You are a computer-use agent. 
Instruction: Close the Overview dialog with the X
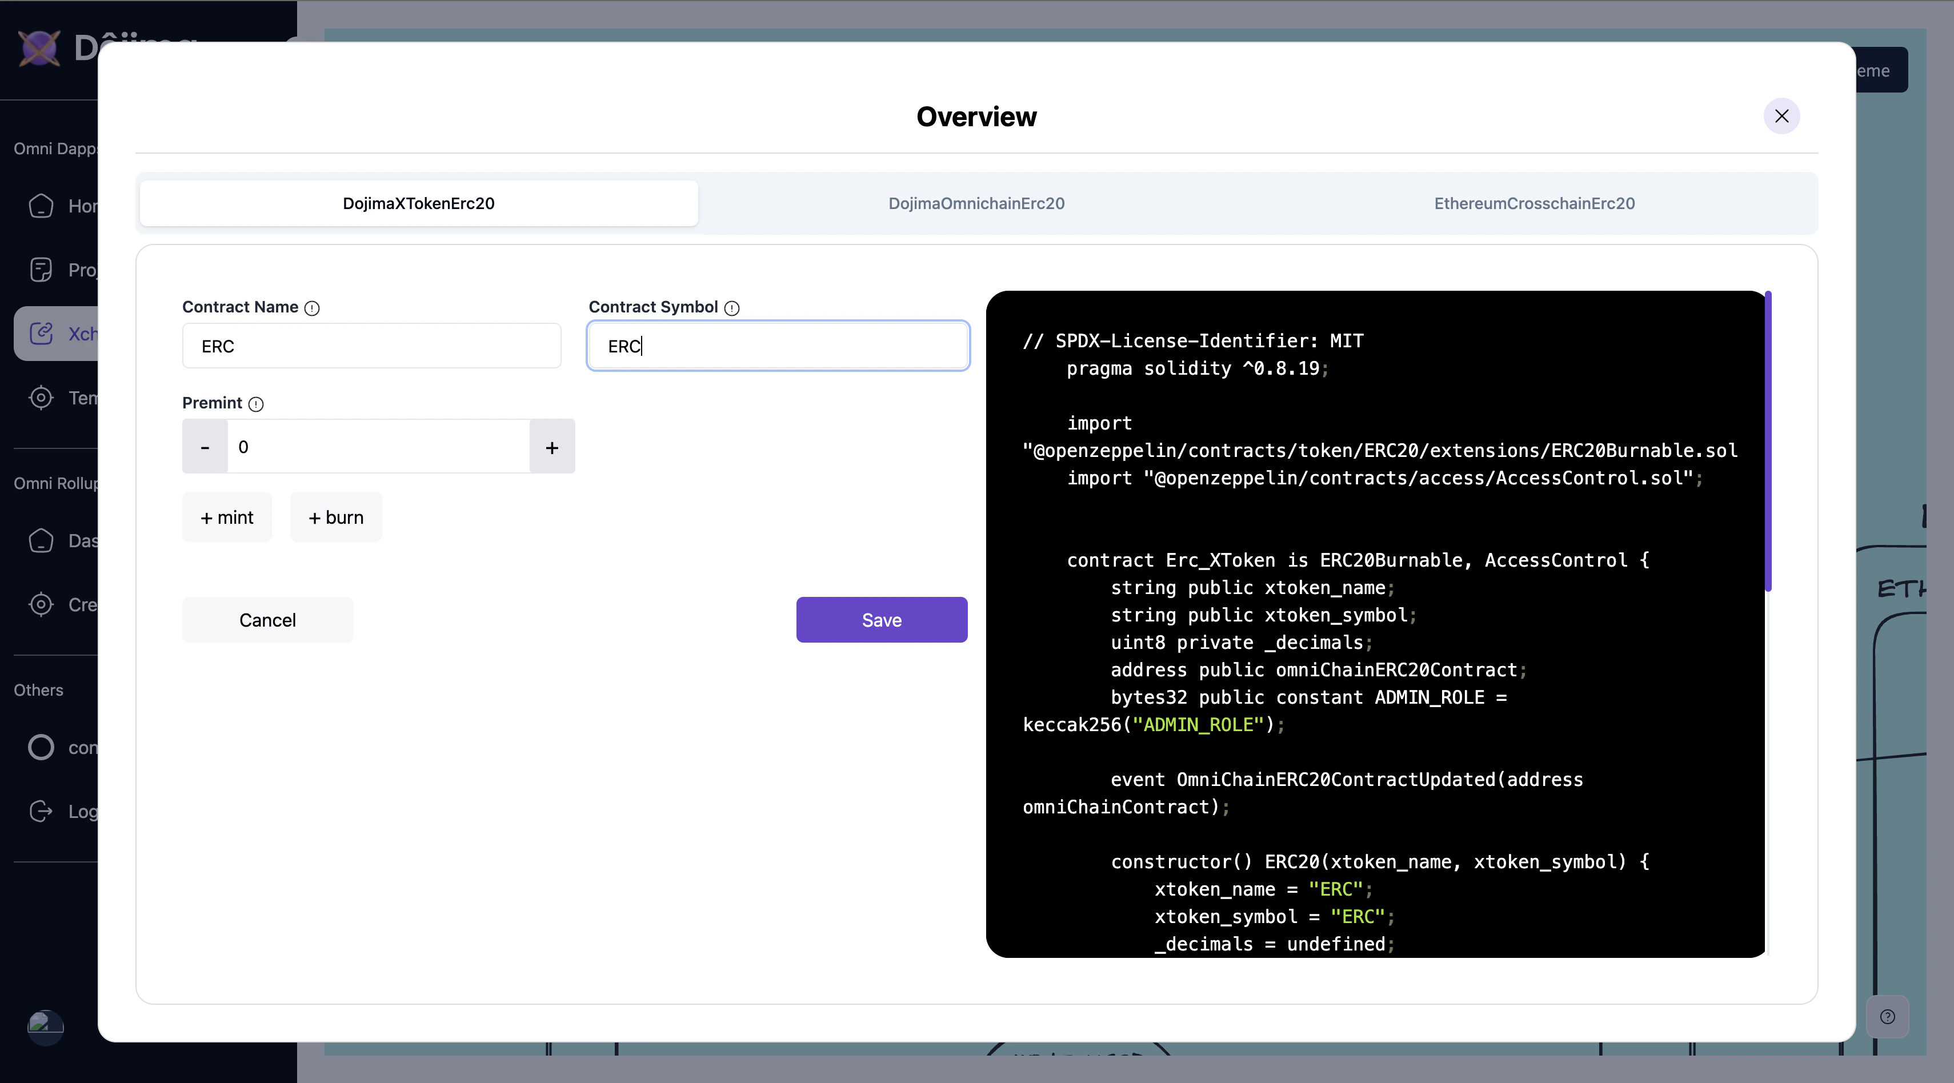(x=1781, y=116)
